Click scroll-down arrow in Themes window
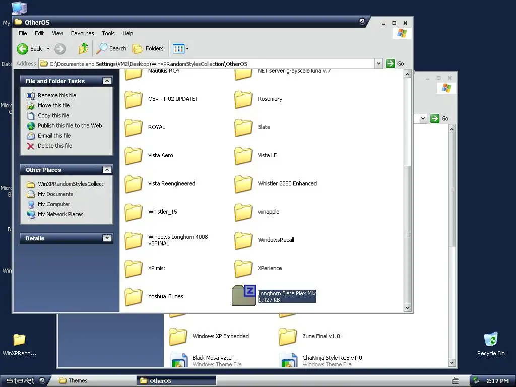Viewport: 516px width, 387px height. pos(452,363)
